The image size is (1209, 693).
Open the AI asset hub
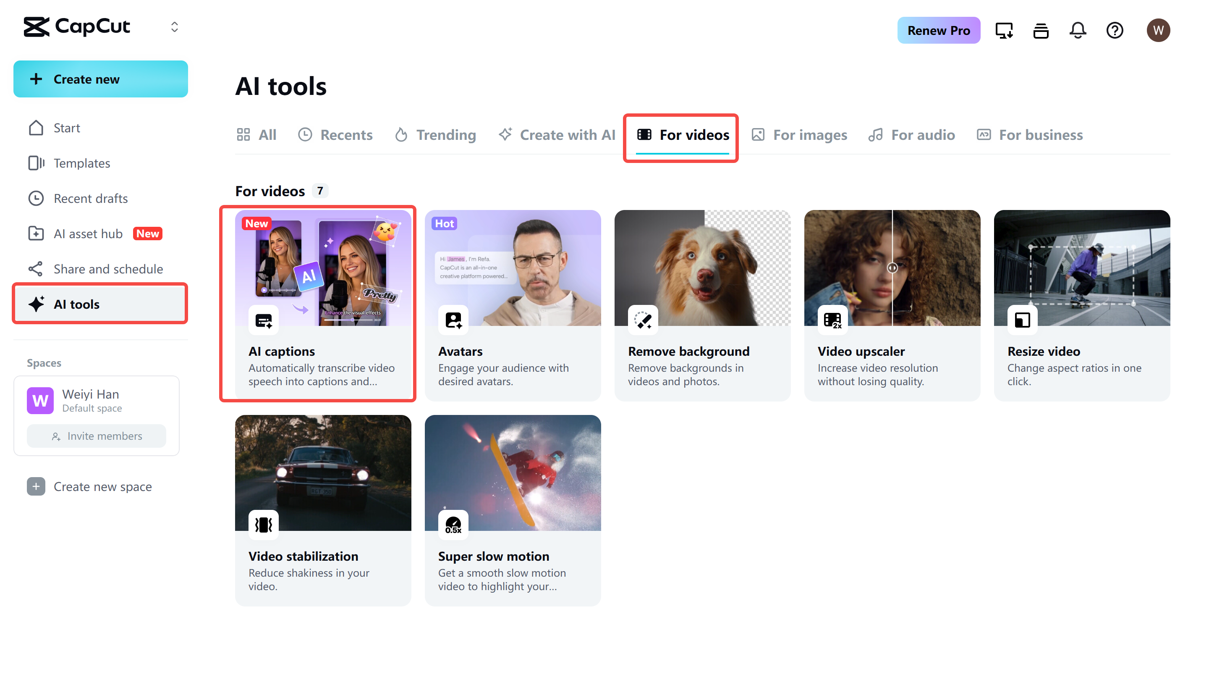pyautogui.click(x=89, y=233)
